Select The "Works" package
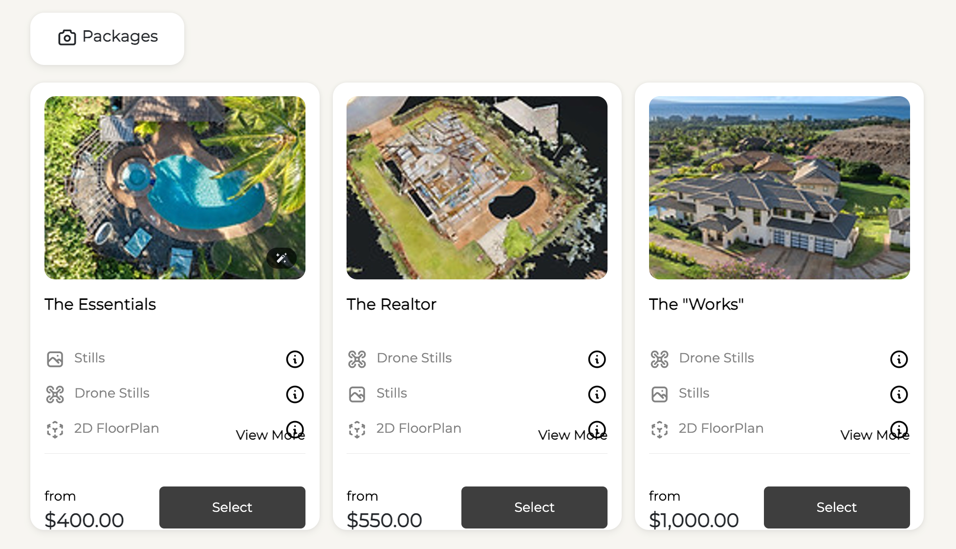Image resolution: width=956 pixels, height=549 pixels. 836,507
